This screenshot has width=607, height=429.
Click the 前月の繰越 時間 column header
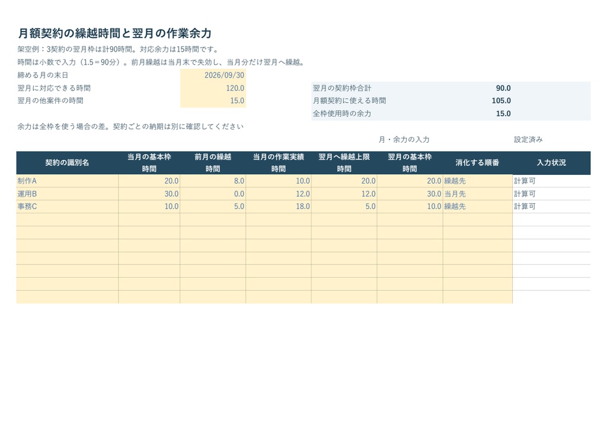pyautogui.click(x=213, y=163)
